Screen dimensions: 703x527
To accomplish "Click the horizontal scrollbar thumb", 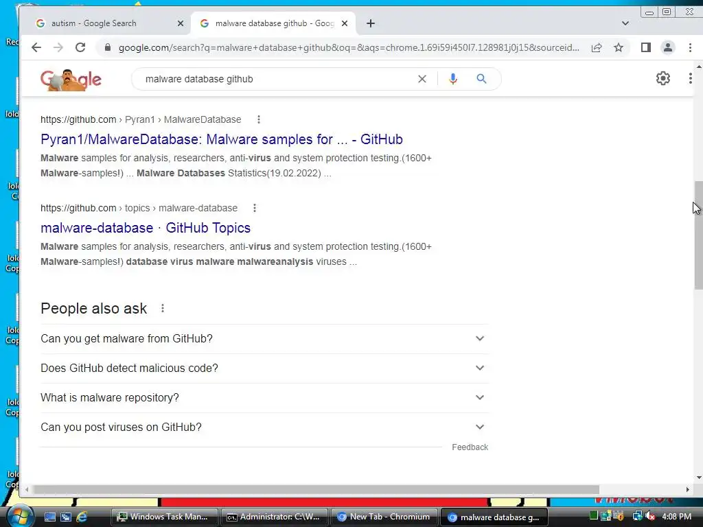I will click(x=316, y=489).
